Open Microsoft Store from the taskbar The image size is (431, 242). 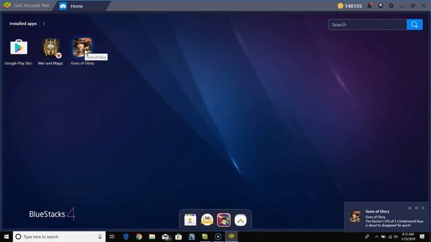click(x=178, y=237)
